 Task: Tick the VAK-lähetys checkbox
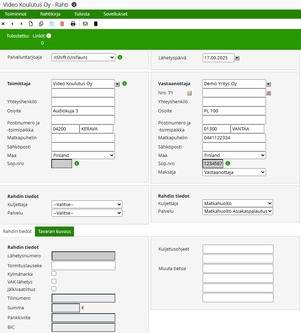click(54, 281)
